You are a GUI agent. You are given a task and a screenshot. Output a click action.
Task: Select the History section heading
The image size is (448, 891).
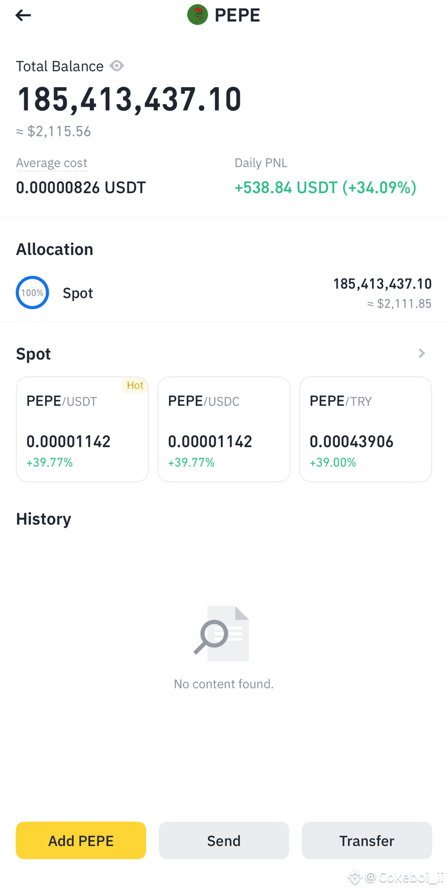[44, 519]
